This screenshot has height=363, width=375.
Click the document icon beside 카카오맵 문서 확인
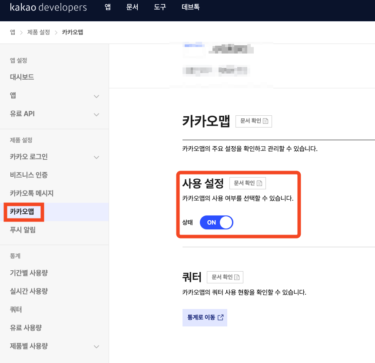(x=265, y=121)
